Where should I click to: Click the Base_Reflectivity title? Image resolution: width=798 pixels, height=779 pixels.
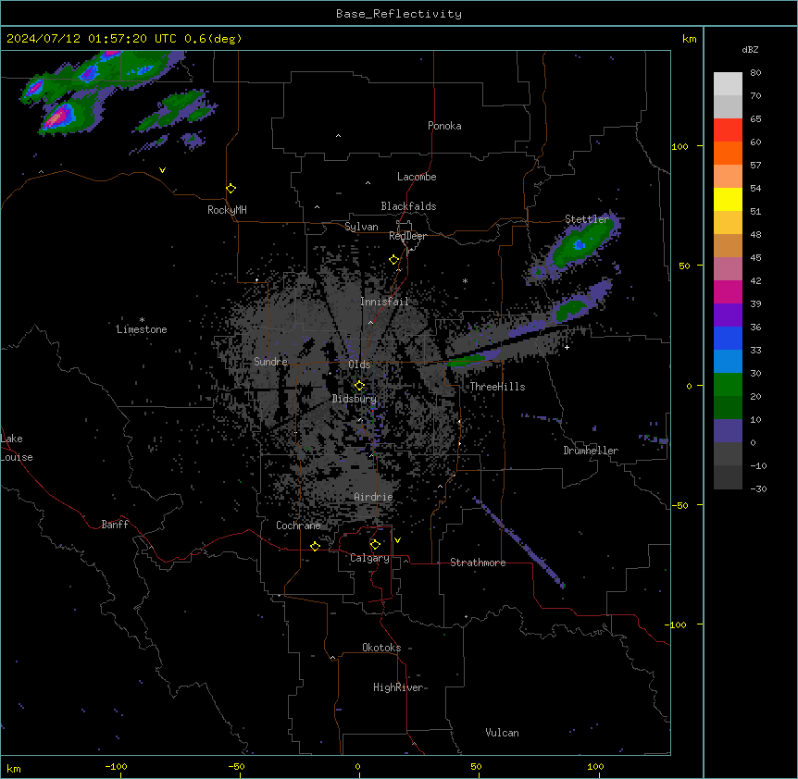point(399,14)
